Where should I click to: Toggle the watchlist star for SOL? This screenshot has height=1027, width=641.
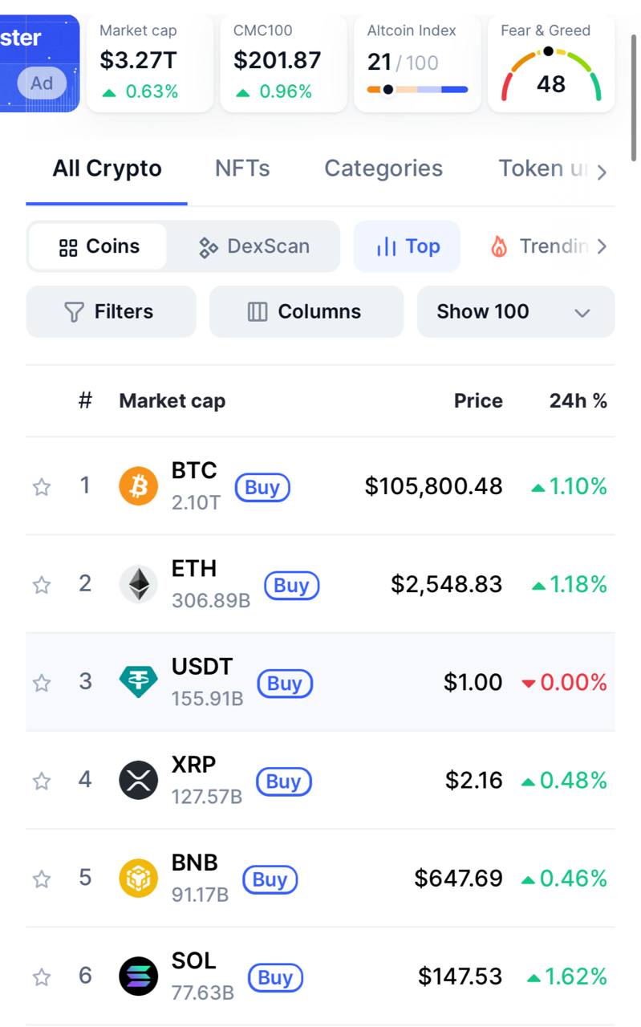tap(42, 976)
